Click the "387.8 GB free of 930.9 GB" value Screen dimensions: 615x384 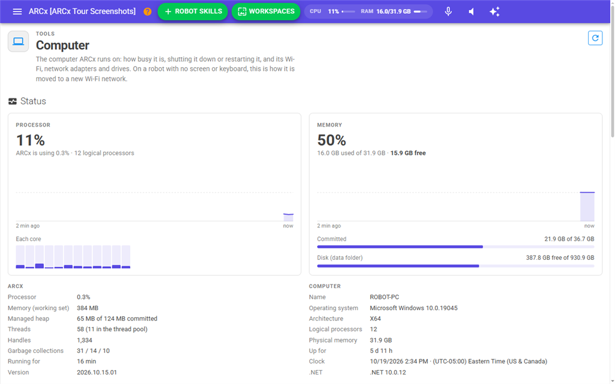tap(560, 258)
